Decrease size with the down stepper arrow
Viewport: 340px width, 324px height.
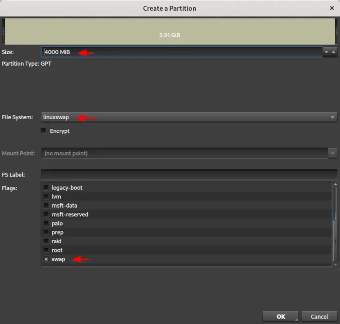point(326,52)
